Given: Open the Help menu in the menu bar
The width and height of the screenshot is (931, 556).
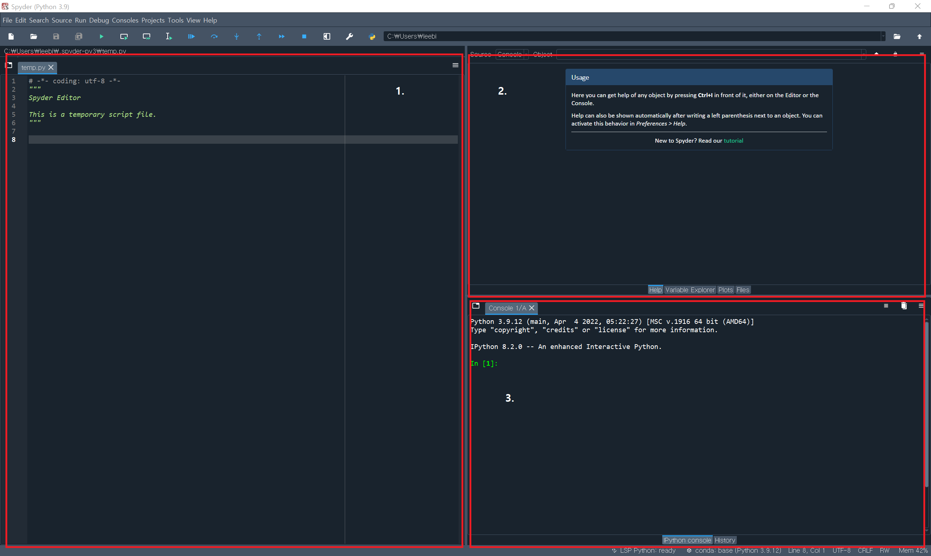Looking at the screenshot, I should [210, 20].
